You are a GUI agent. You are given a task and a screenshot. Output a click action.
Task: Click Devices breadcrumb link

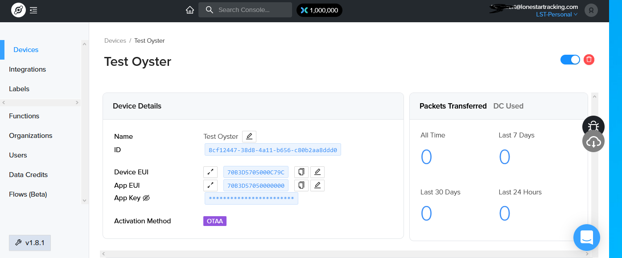tap(115, 40)
